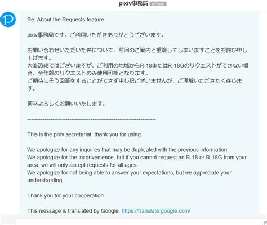Open the translate.google.com link

(156, 211)
